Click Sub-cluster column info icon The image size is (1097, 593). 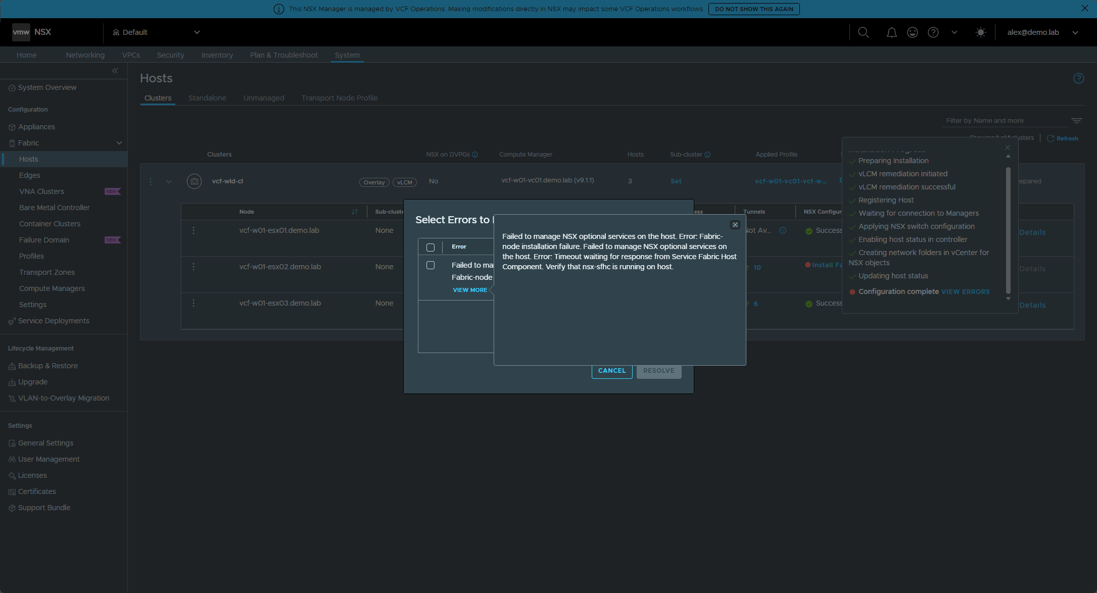pyautogui.click(x=707, y=155)
